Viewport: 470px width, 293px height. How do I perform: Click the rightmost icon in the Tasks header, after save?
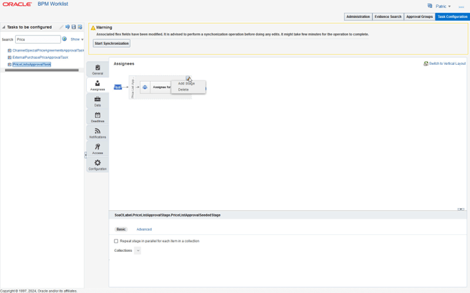[x=80, y=27]
